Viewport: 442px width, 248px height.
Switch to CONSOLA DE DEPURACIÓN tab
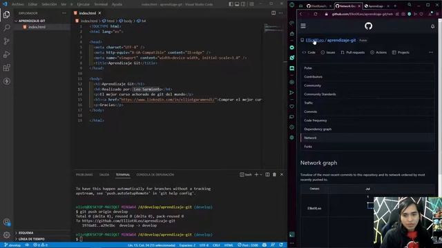[x=155, y=174]
